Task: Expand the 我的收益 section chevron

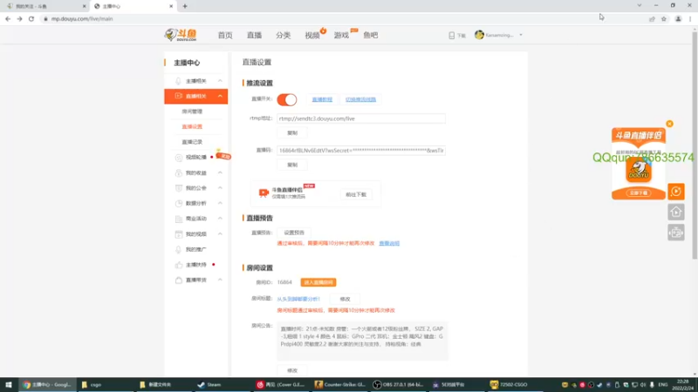Action: click(220, 172)
